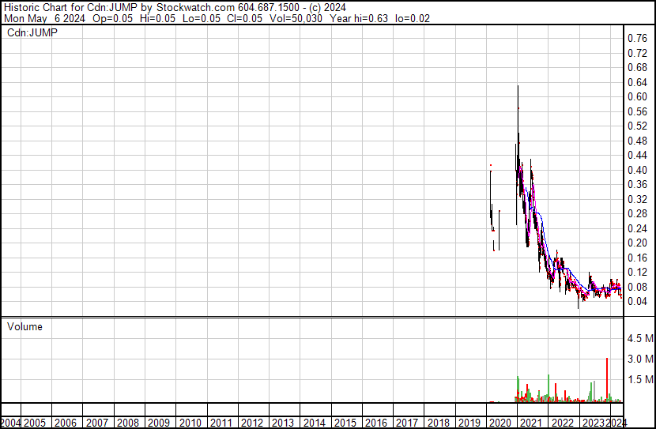Select the 2016 year marker on timeline
This screenshot has width=656, height=429.
[376, 423]
